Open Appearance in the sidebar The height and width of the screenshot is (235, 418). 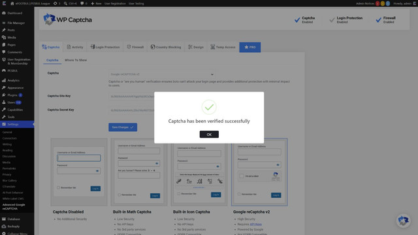[15, 87]
